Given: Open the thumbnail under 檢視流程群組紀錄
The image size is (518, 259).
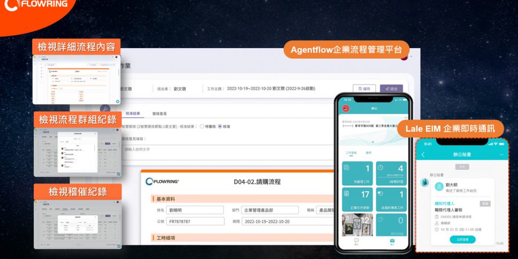Looking at the screenshot, I should [x=78, y=152].
